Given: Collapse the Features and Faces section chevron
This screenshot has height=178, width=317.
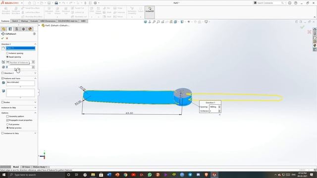Looking at the screenshot, I should pos(35,78).
